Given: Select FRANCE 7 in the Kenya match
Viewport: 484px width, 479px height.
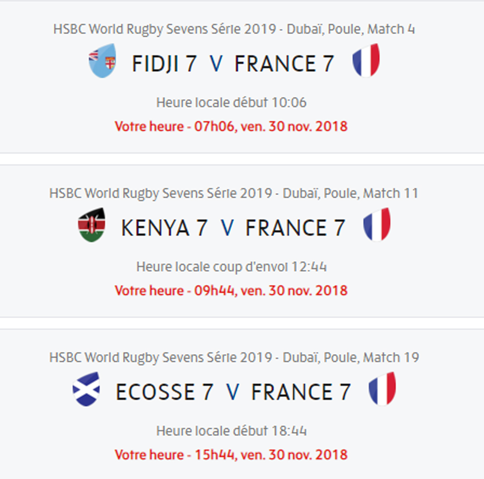Looking at the screenshot, I should click(x=295, y=228).
